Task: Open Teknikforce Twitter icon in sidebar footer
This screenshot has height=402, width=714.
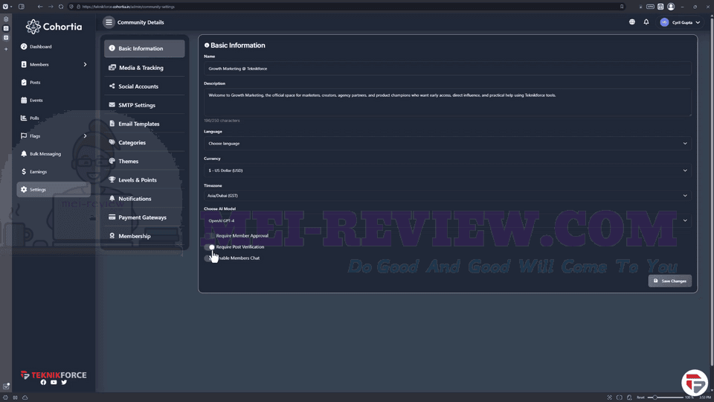Action: click(64, 383)
